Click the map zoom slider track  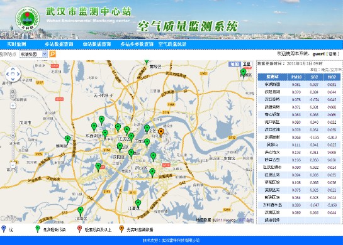(x=13, y=135)
